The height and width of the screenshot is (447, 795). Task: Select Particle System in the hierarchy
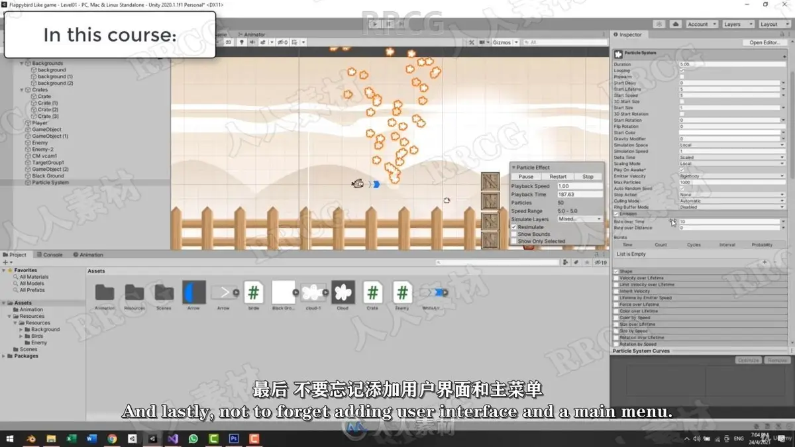[x=50, y=183]
